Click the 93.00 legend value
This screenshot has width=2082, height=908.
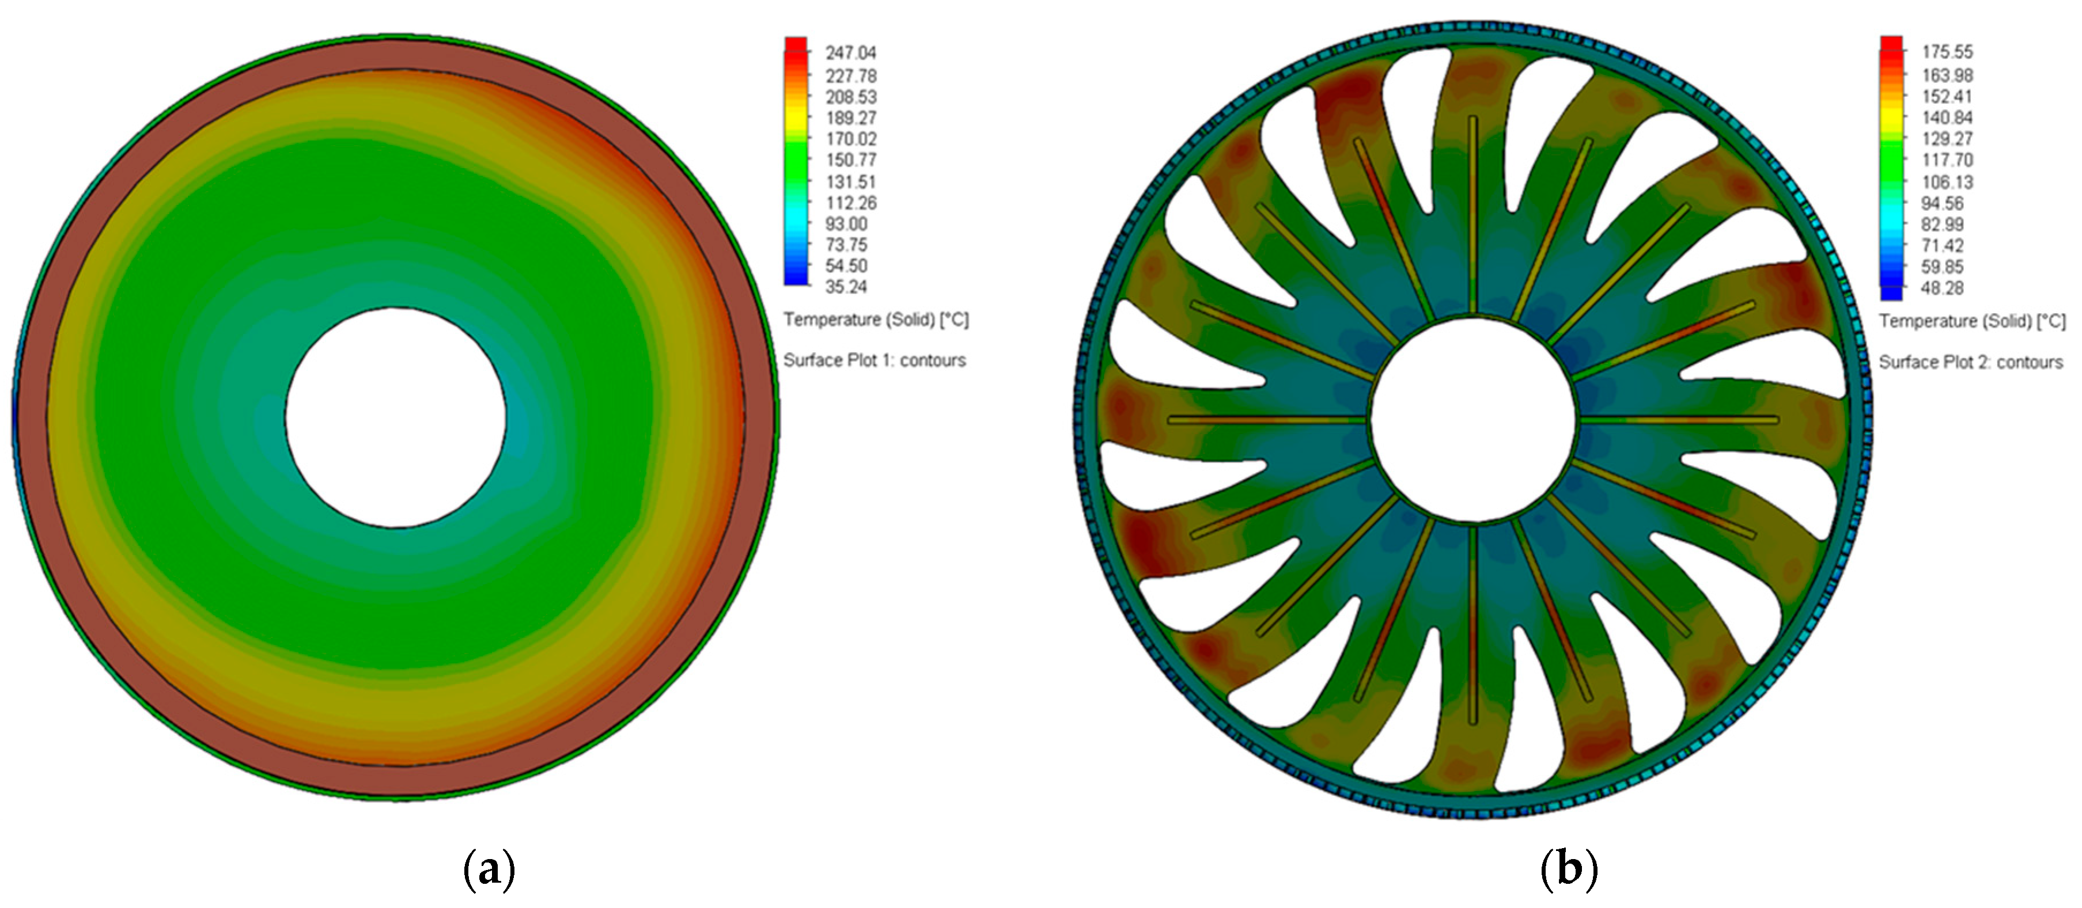coord(845,224)
